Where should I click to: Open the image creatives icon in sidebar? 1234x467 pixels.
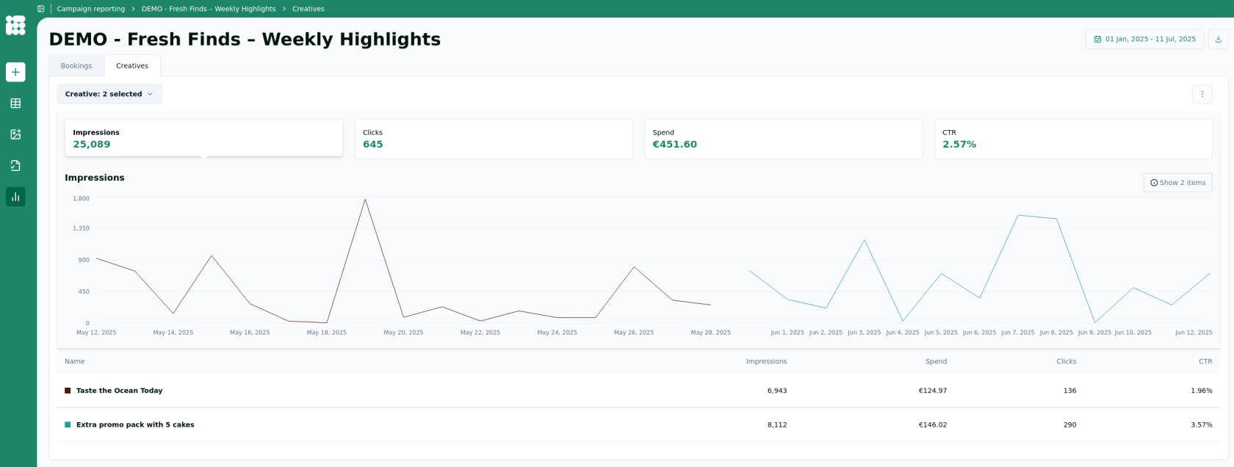tap(15, 134)
